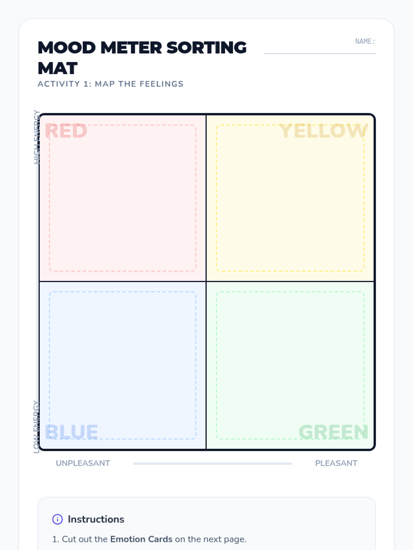This screenshot has height=550, width=413.
Task: Click the Instructions heading
Action: pyautogui.click(x=96, y=519)
